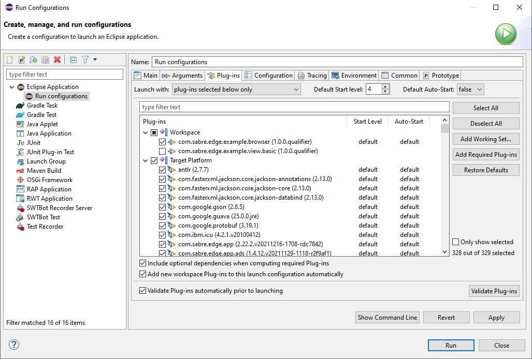Click the Select All button
Image resolution: width=532 pixels, height=359 pixels.
[486, 108]
